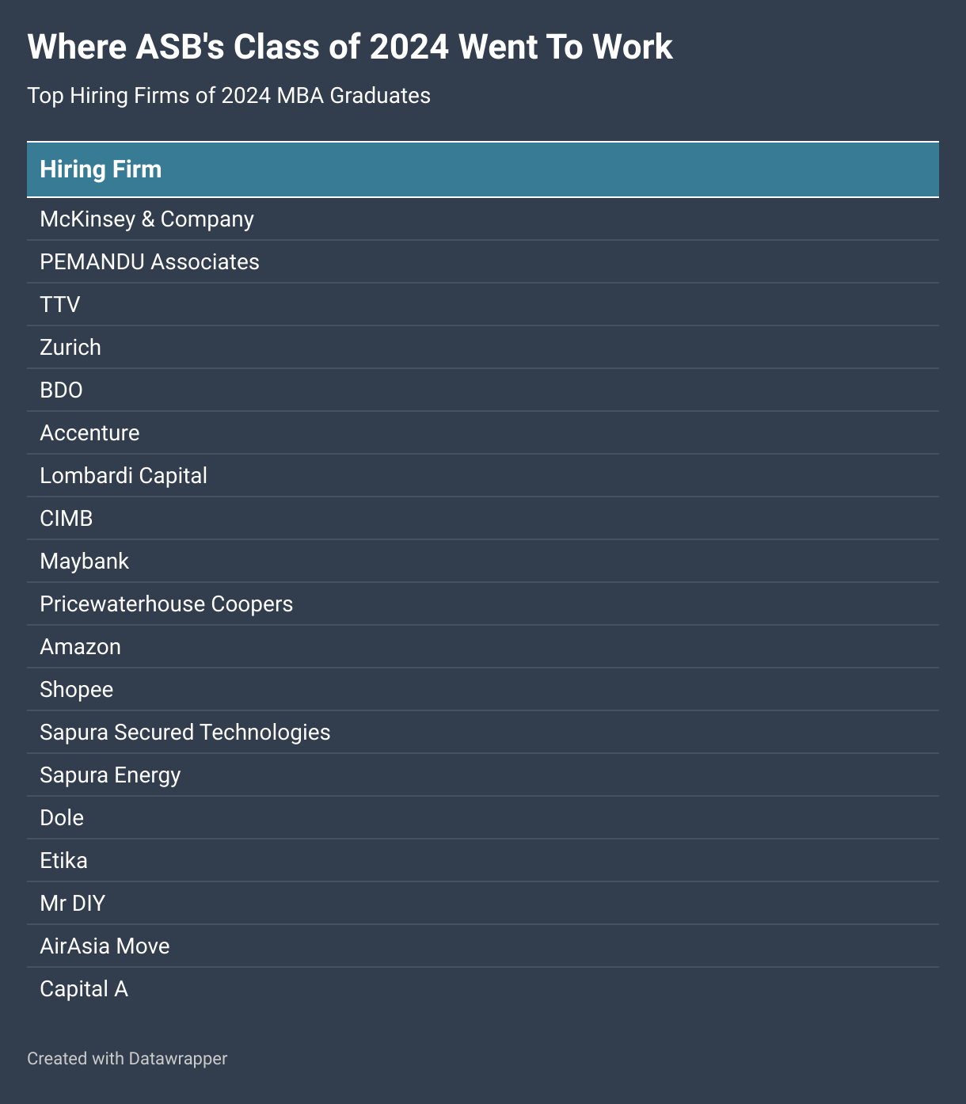Select the Dole entry

click(x=62, y=818)
